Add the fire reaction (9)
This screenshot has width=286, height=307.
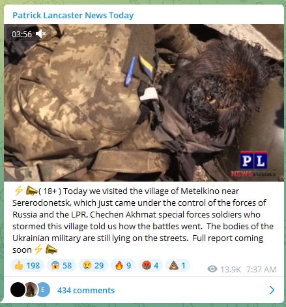[123, 265]
